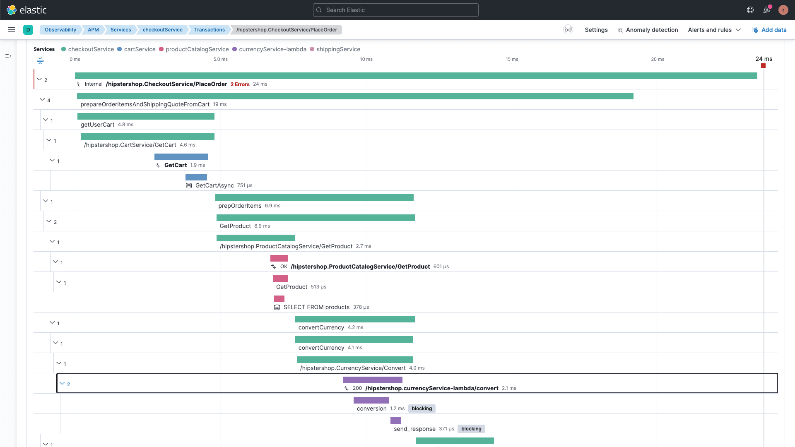
Task: Open the hamburger navigation menu
Action: point(12,30)
